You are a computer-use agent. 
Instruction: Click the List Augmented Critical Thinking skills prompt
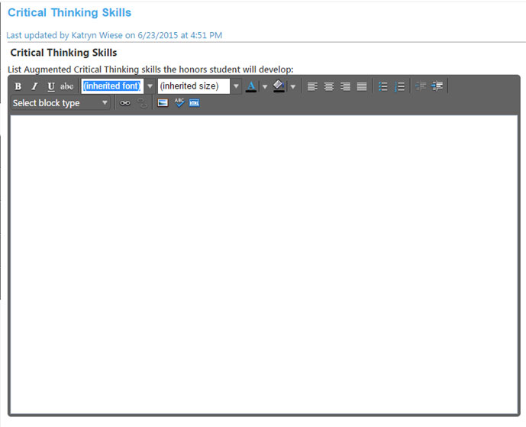pos(150,70)
